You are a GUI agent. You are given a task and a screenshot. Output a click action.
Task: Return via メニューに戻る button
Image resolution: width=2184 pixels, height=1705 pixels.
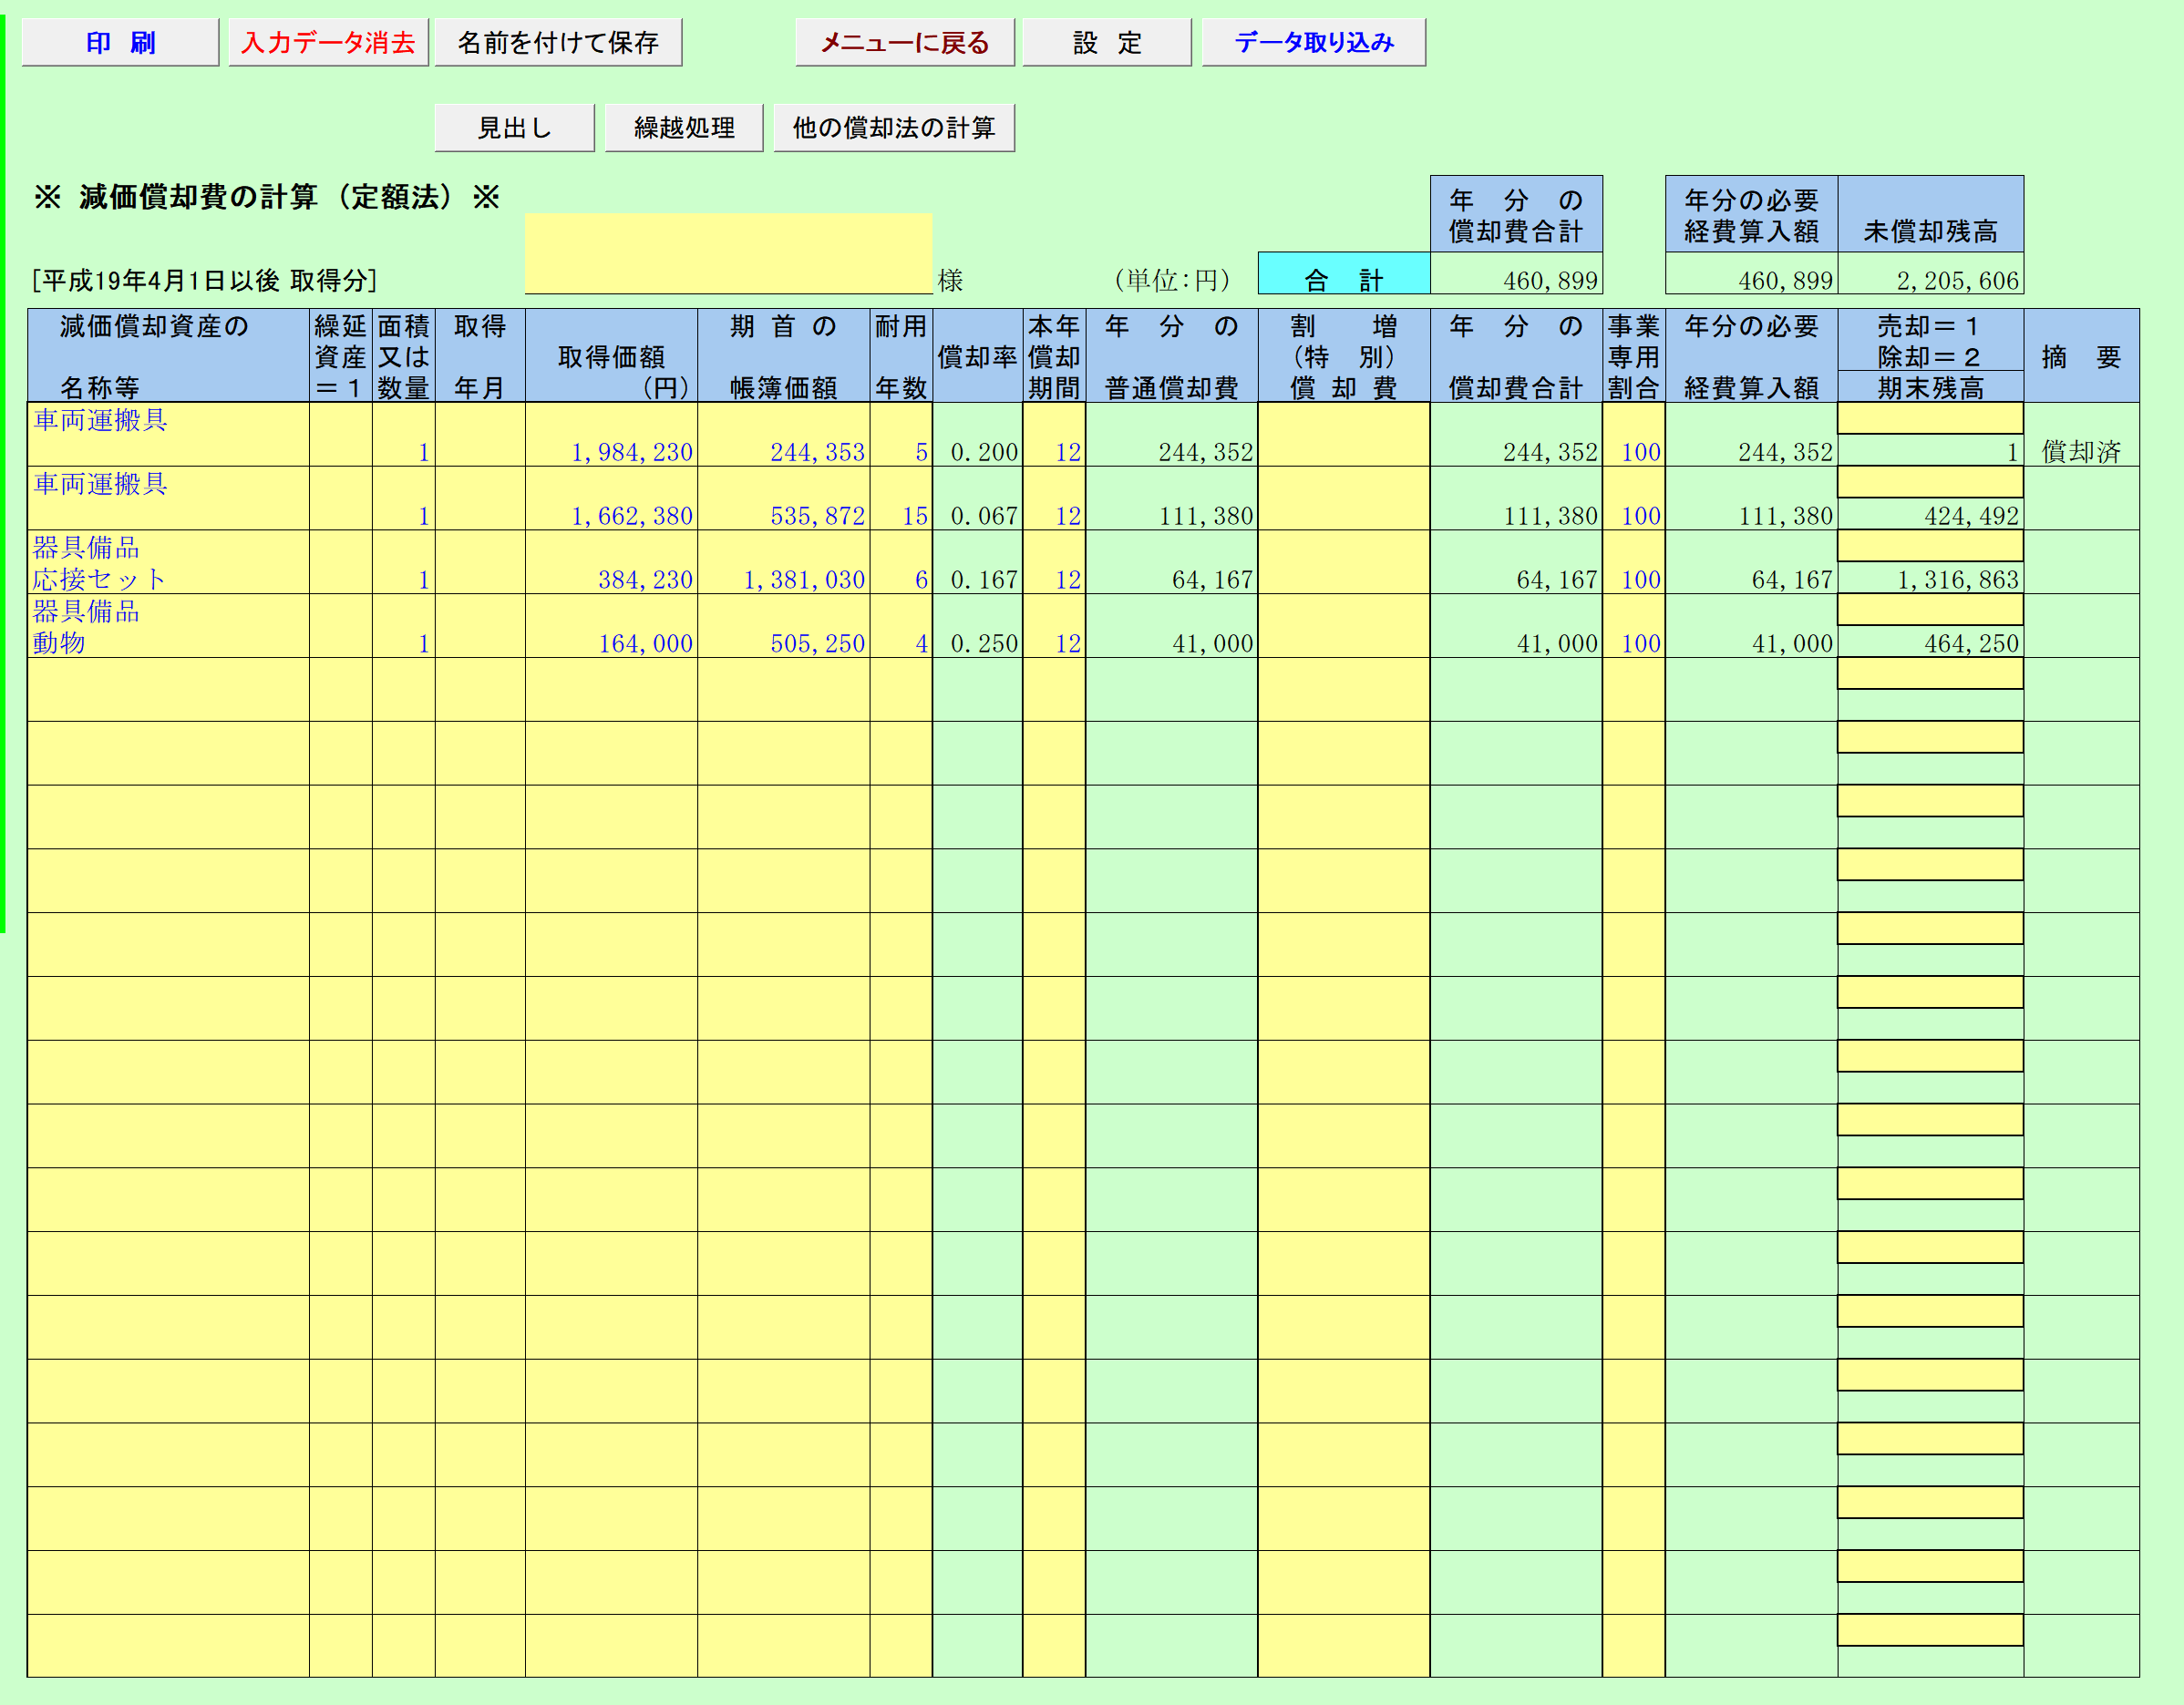904,42
